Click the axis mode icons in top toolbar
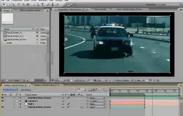 (x=71, y=5)
